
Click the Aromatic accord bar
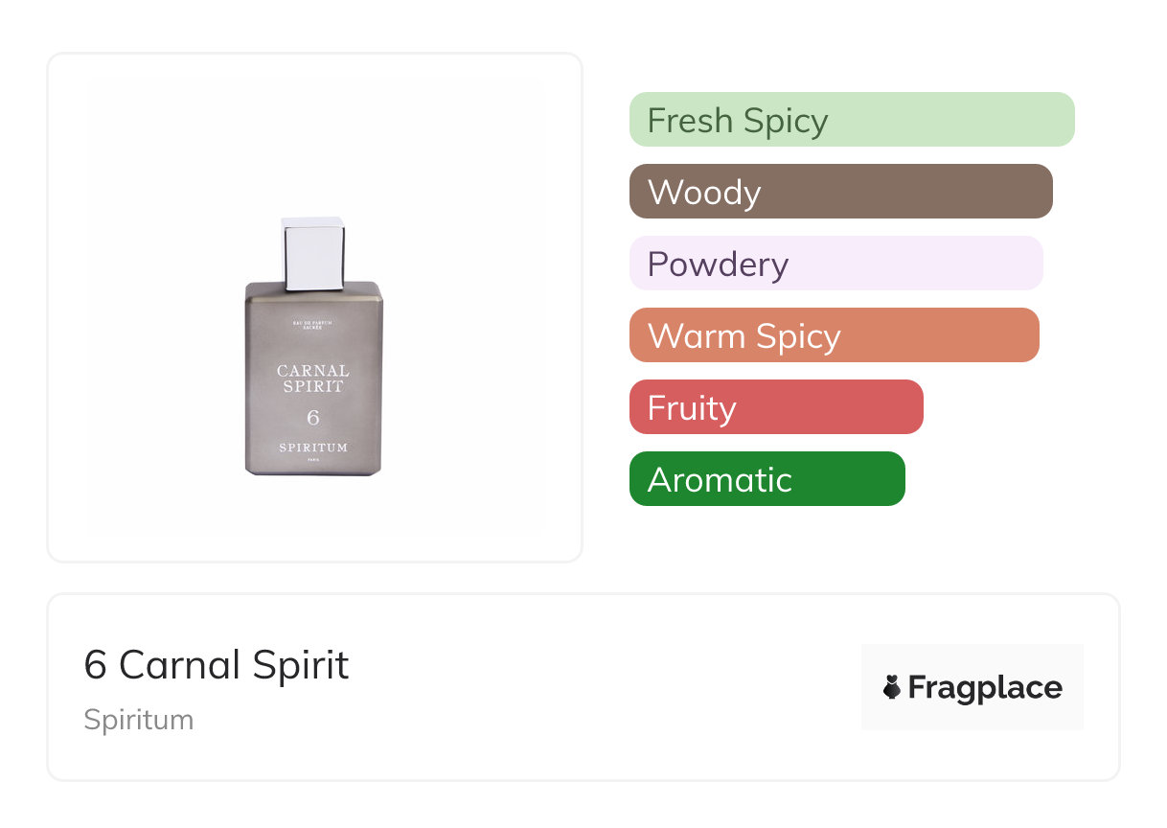(767, 479)
